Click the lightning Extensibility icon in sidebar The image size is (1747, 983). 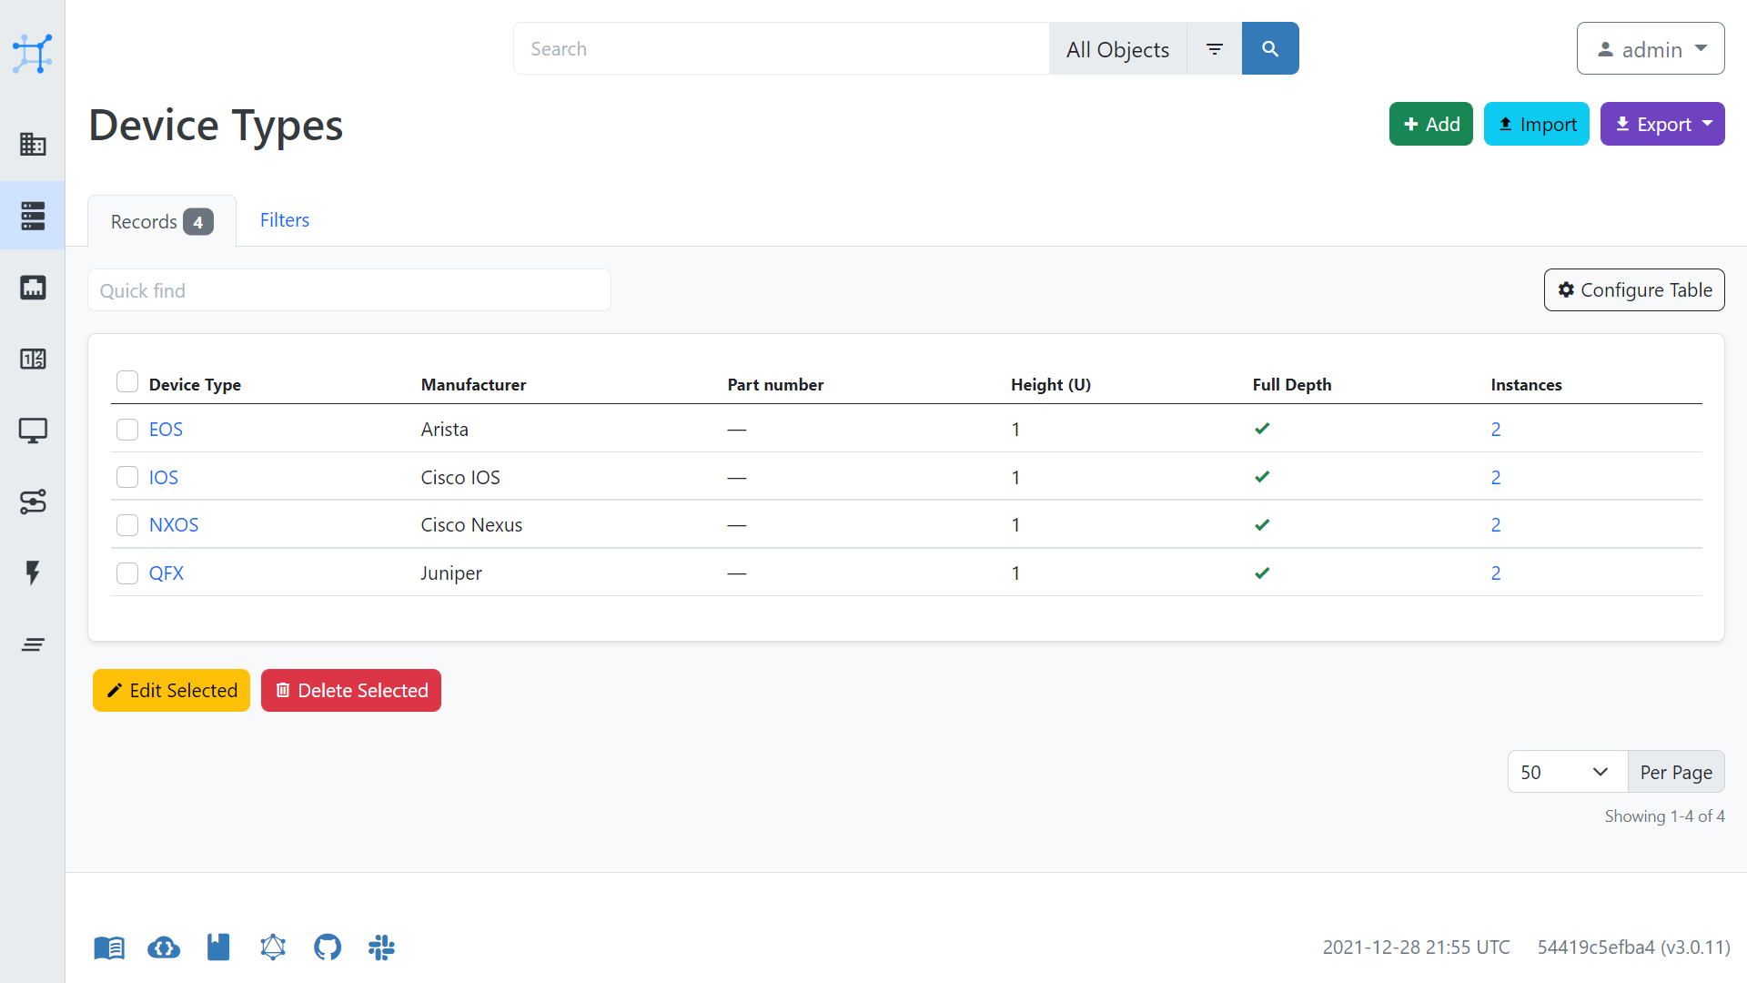click(x=33, y=573)
